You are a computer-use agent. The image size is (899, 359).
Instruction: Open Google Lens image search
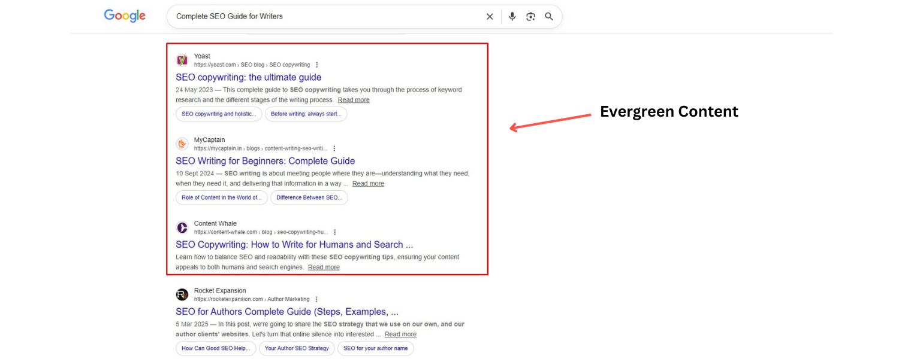[x=530, y=17]
